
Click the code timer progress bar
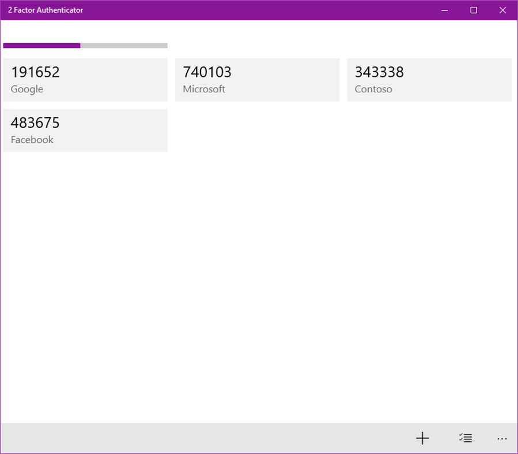(85, 46)
